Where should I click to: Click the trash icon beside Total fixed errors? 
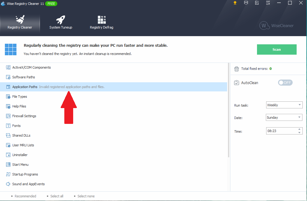[x=237, y=69]
